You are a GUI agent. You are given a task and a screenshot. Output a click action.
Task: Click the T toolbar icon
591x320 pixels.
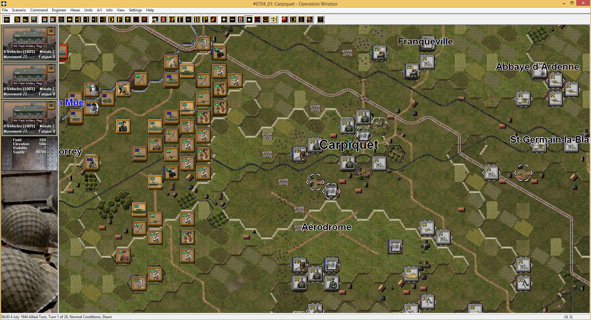[x=180, y=20]
